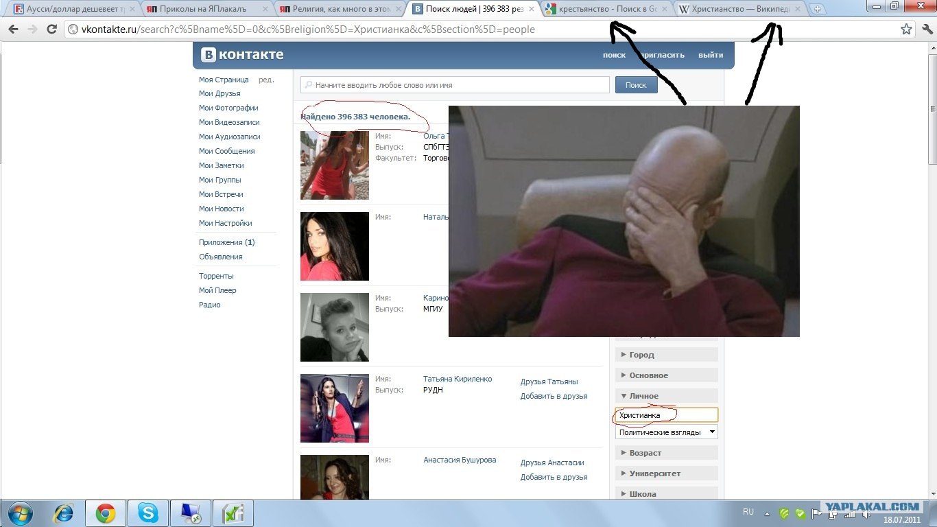Expand the 'Основное' filter section
The width and height of the screenshot is (937, 527).
pos(666,375)
